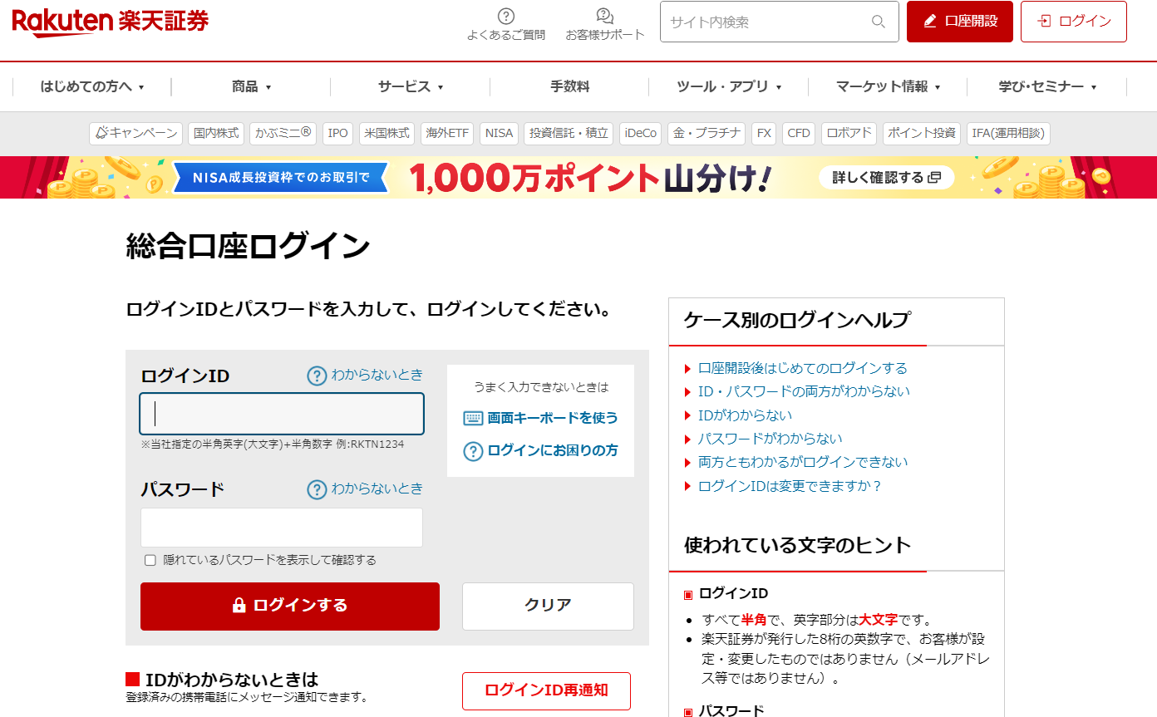
Task: Expand the ツール・アプリ menu
Action: [729, 86]
